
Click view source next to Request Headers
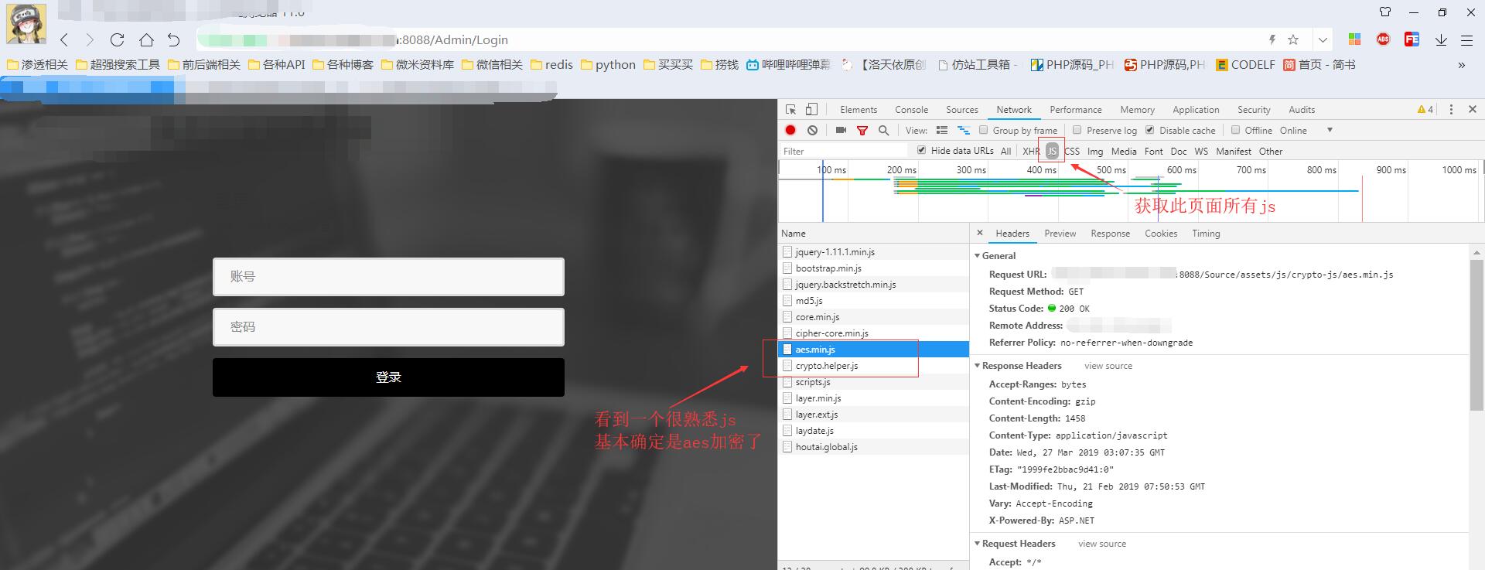[x=1102, y=544]
